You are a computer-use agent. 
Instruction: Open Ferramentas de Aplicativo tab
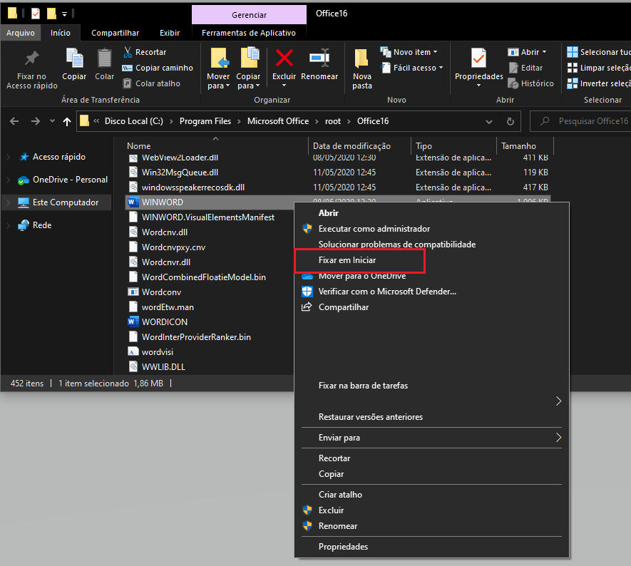coord(249,33)
